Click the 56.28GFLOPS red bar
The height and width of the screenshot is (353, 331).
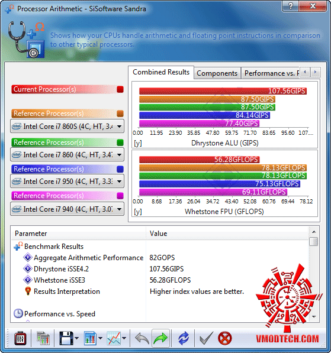pos(200,160)
